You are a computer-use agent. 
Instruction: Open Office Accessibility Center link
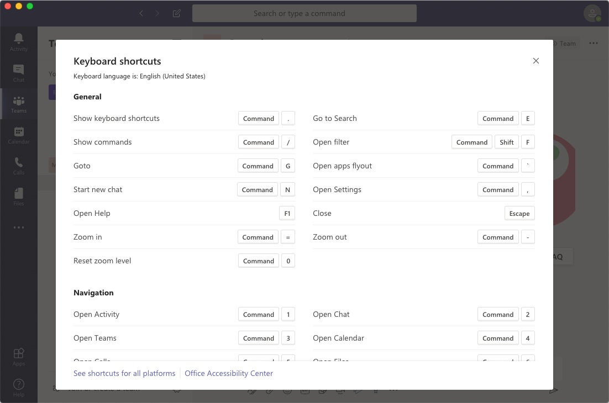click(229, 373)
